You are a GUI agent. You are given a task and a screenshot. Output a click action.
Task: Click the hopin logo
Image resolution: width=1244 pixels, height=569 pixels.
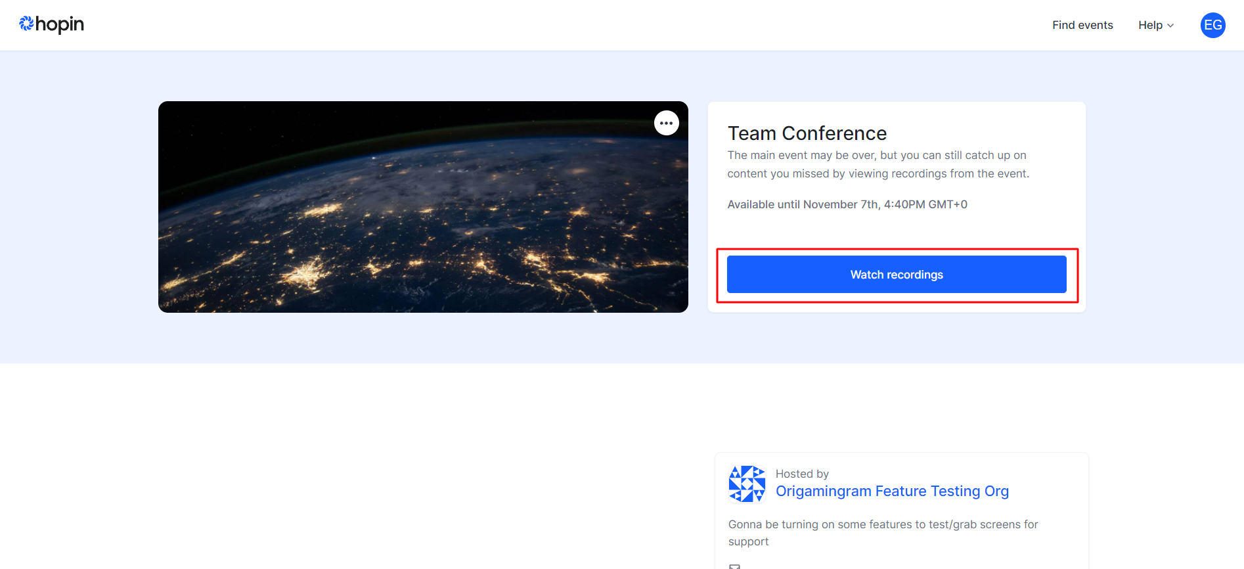point(51,24)
